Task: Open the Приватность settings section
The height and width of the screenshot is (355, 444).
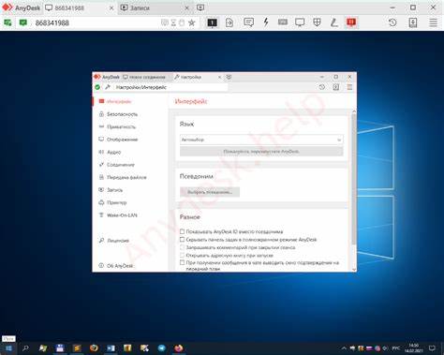Action: click(130, 126)
